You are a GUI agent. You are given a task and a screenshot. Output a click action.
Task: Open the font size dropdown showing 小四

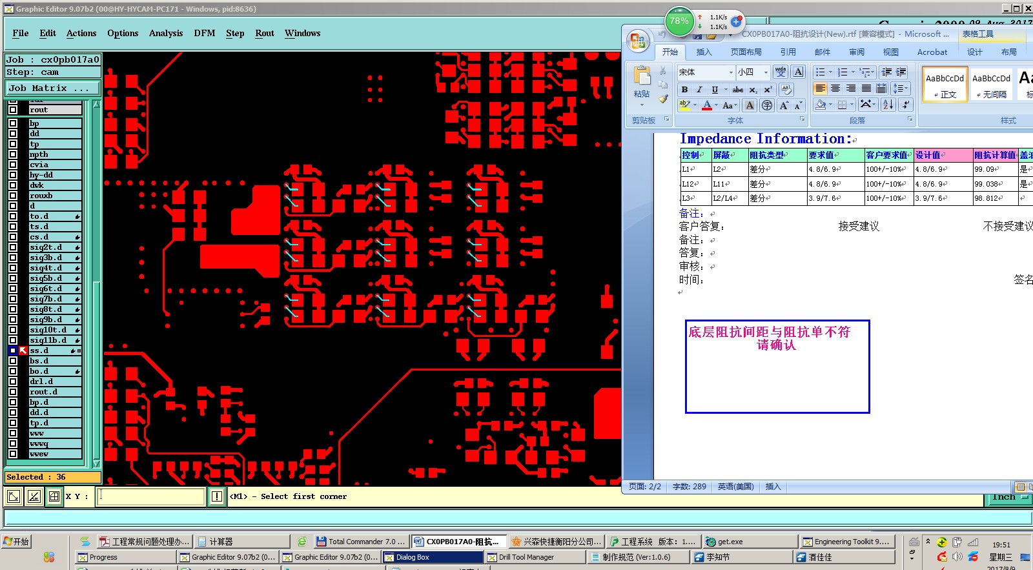pyautogui.click(x=766, y=72)
